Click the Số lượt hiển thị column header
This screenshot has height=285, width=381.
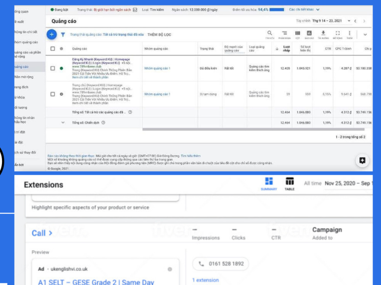(x=305, y=49)
